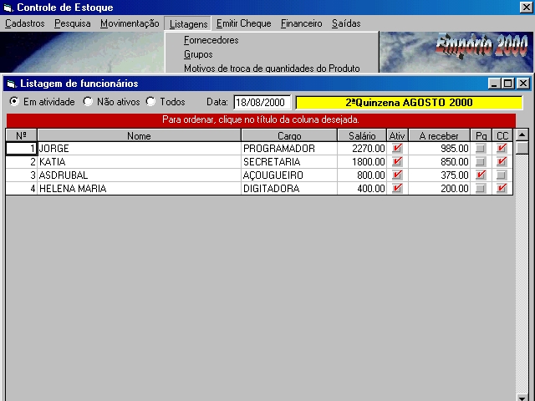Screen dimensions: 535x401
Task: Choose Grupos from the Listagens dropdown
Action: (x=198, y=54)
